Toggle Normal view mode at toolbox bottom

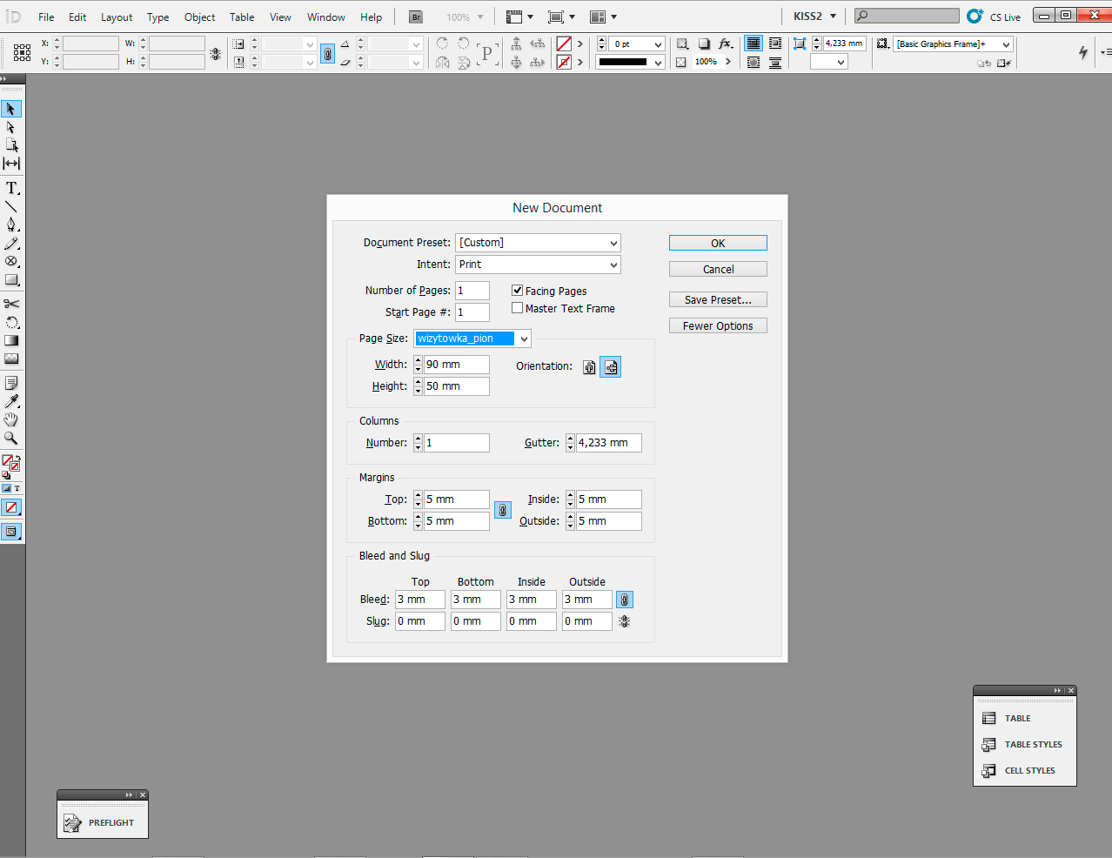tap(11, 532)
